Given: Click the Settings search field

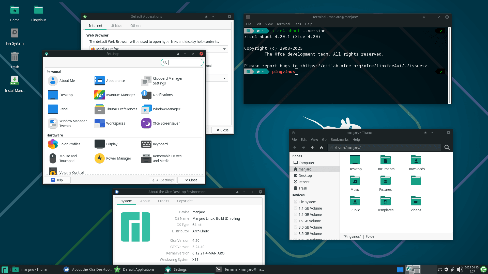Looking at the screenshot, I should (182, 62).
